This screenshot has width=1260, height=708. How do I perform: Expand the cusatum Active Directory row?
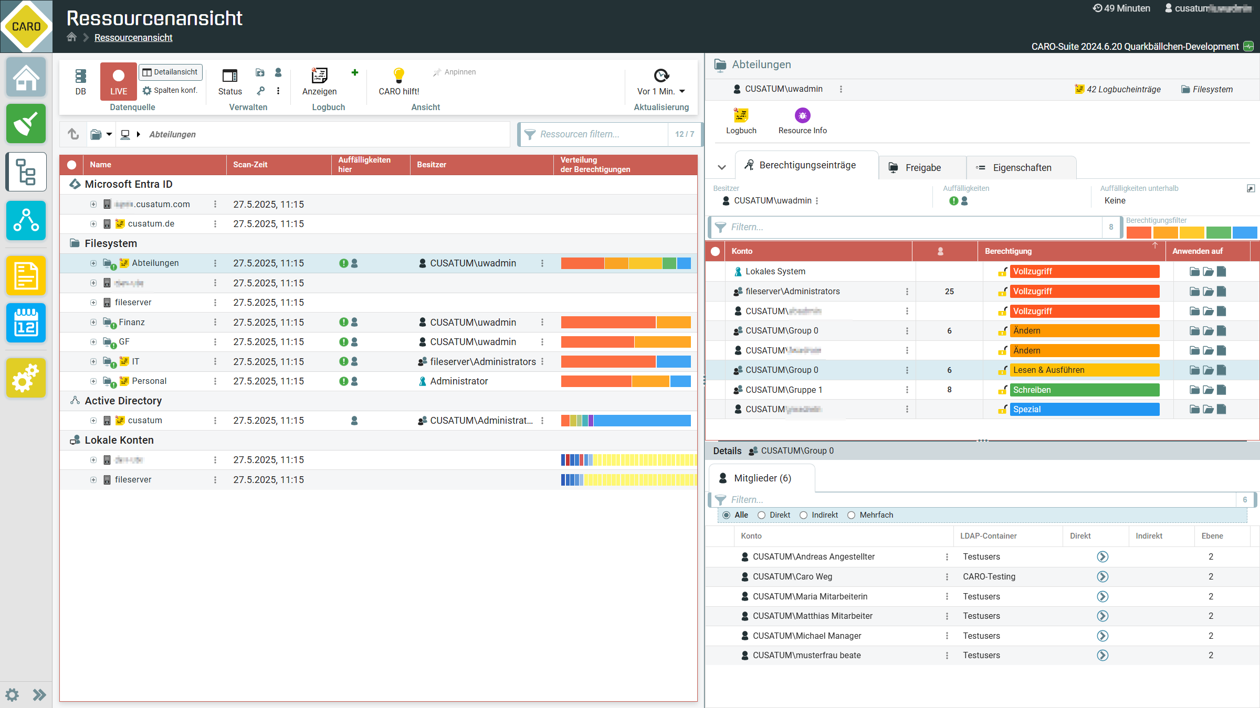[93, 421]
